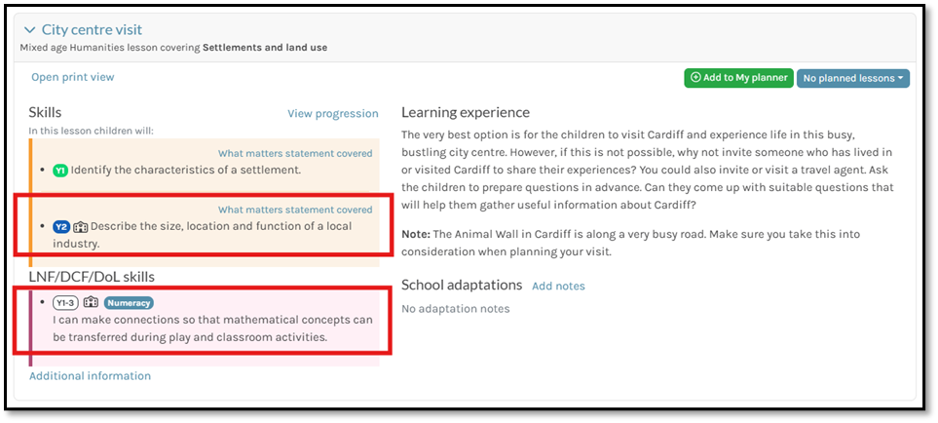
Task: Click the plus icon on Add to My planner
Action: [695, 78]
